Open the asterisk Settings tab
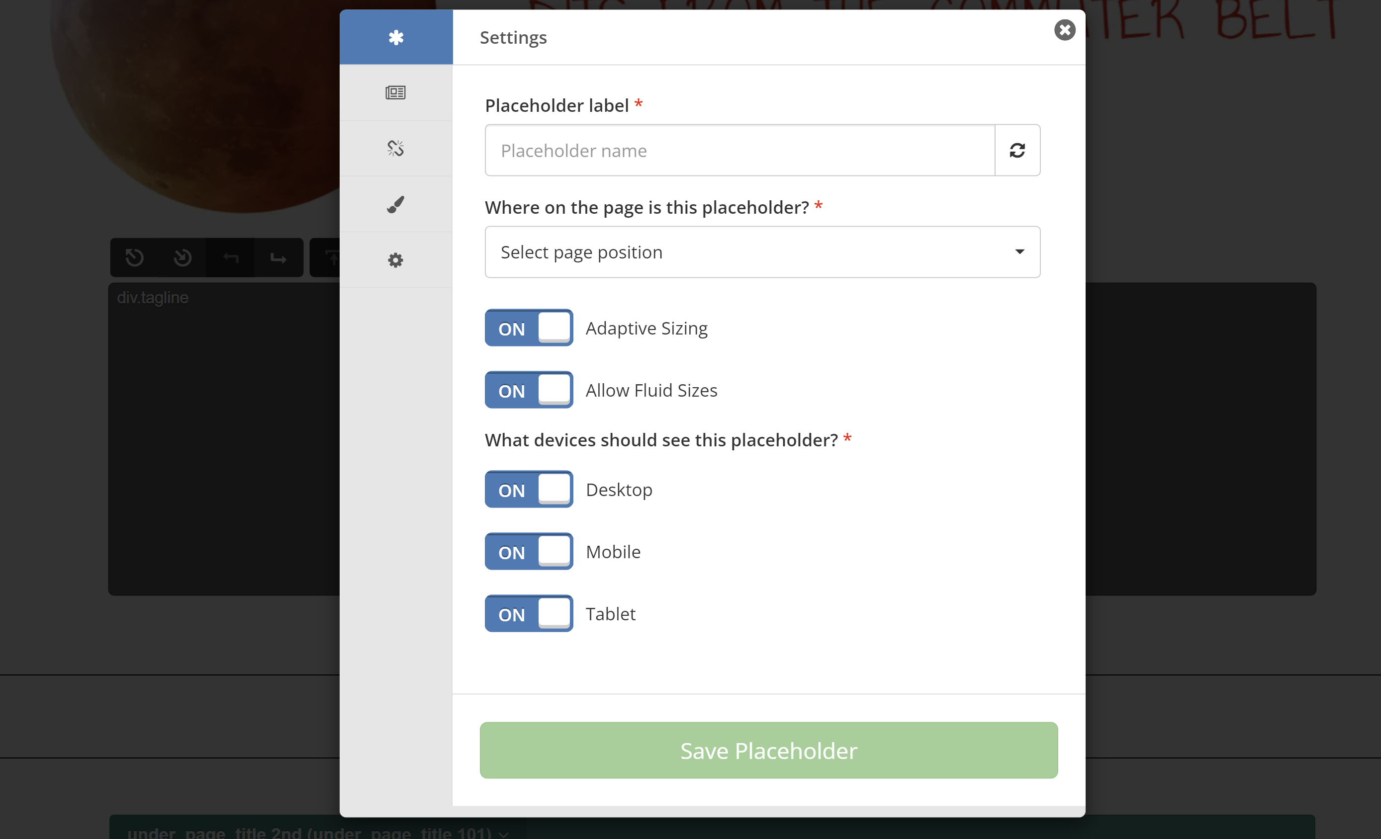 (x=396, y=37)
